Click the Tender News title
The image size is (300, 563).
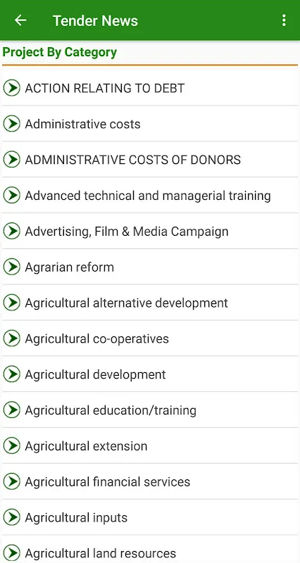(95, 20)
